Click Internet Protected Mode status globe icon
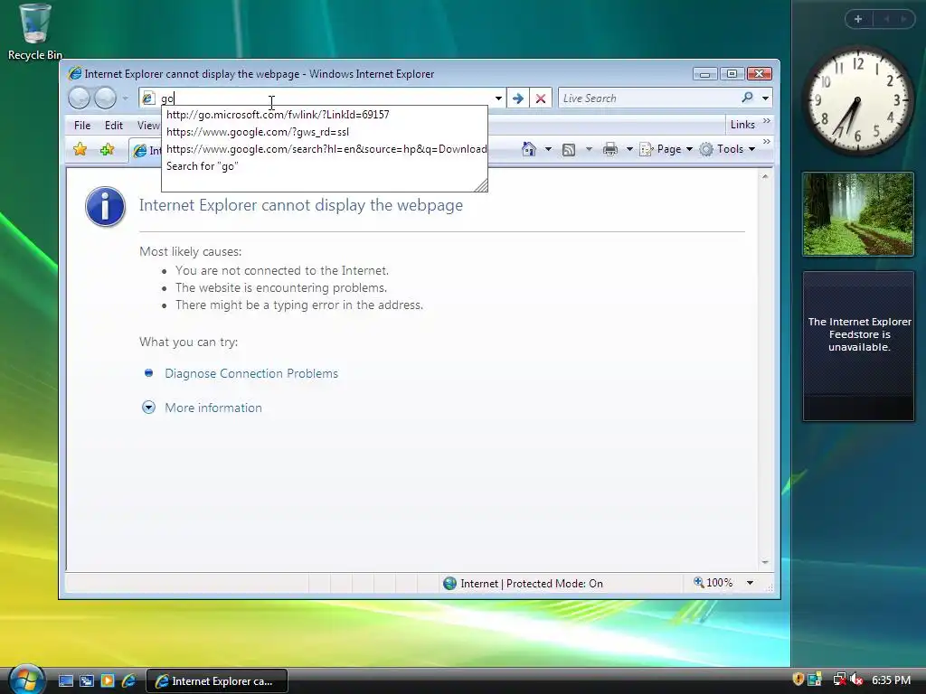 [450, 583]
